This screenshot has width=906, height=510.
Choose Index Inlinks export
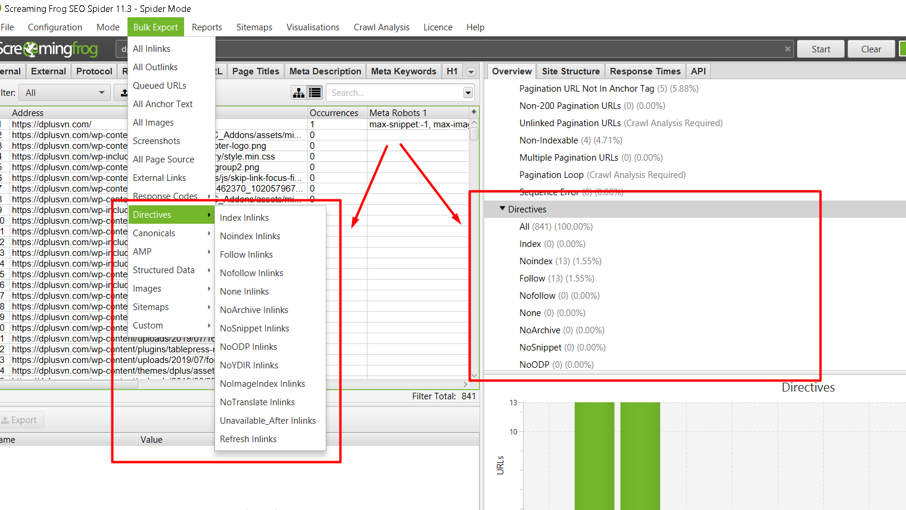(270, 218)
